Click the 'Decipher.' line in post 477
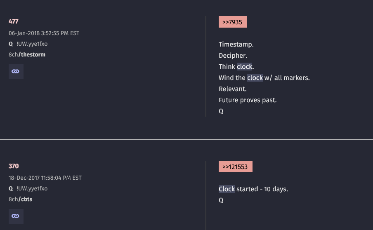This screenshot has height=230, width=373. point(233,56)
